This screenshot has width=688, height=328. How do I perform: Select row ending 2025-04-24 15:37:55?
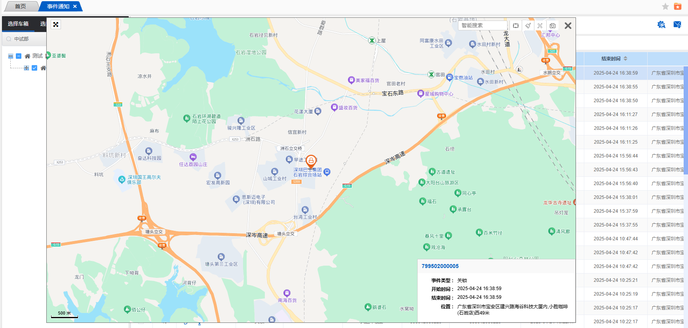point(632,225)
